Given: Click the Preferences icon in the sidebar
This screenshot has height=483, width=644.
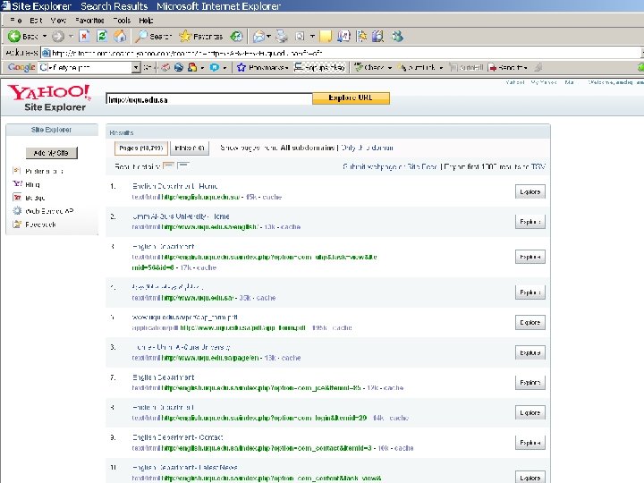Looking at the screenshot, I should 17,171.
